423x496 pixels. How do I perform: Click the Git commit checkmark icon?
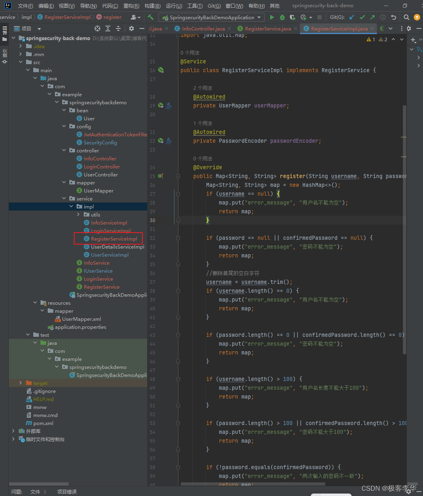click(362, 17)
